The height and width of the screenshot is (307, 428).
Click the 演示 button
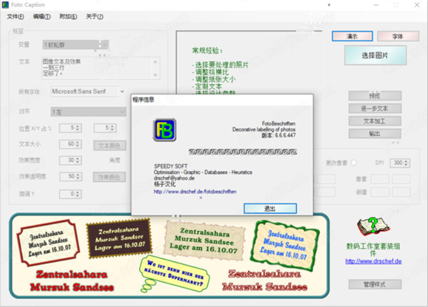[x=352, y=36]
